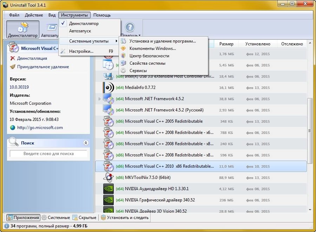This screenshot has height=232, width=316.
Task: Click the Uninstall Tool title bar icon
Action: pos(5,5)
